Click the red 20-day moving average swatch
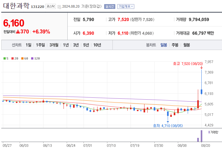 point(12,59)
